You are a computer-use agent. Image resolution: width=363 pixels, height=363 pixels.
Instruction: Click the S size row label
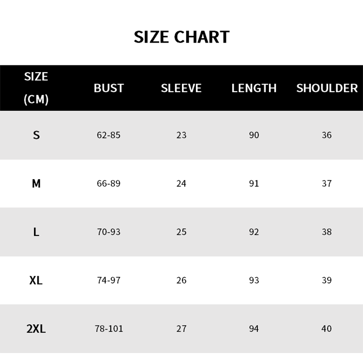coord(36,135)
